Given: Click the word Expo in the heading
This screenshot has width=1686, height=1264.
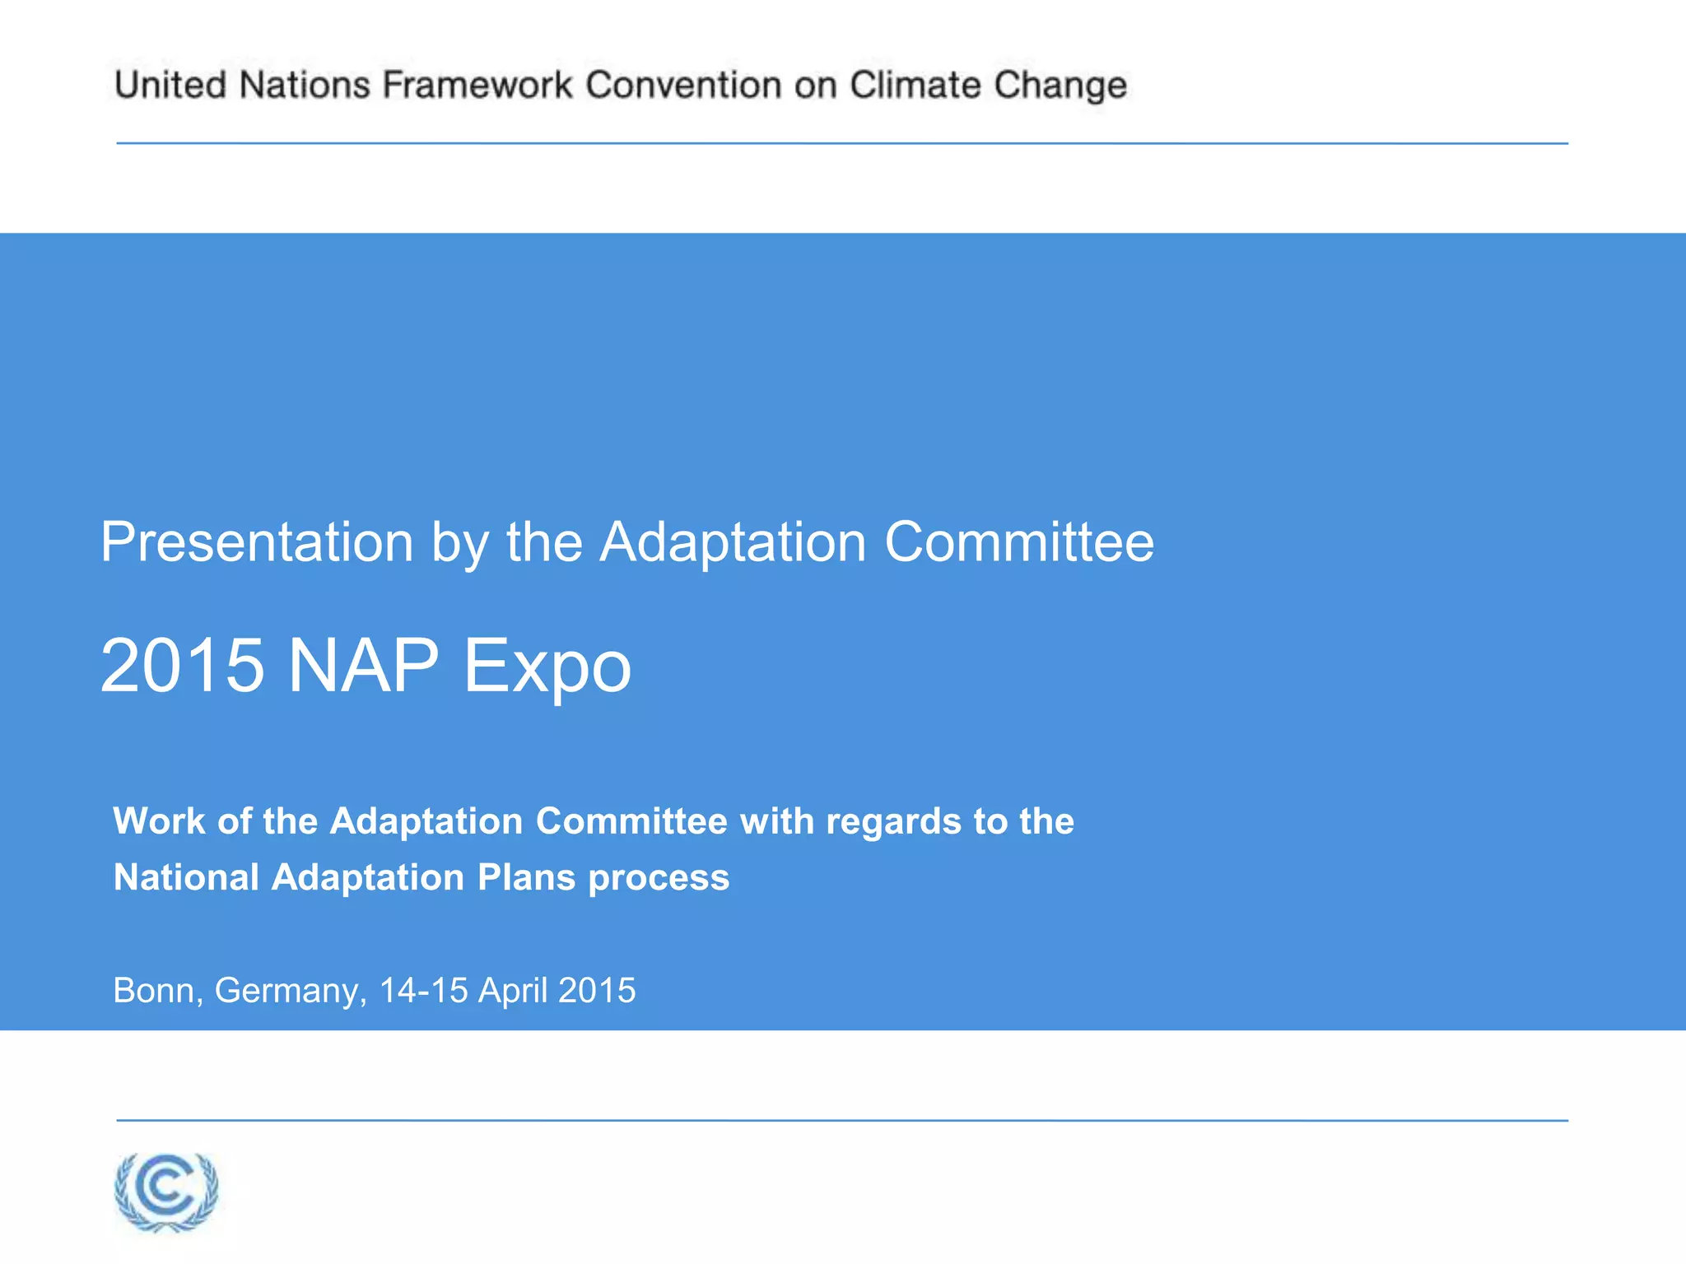Looking at the screenshot, I should (x=547, y=665).
